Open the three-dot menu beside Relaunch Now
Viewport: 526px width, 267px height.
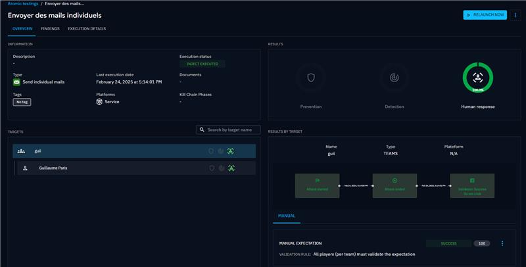(515, 14)
